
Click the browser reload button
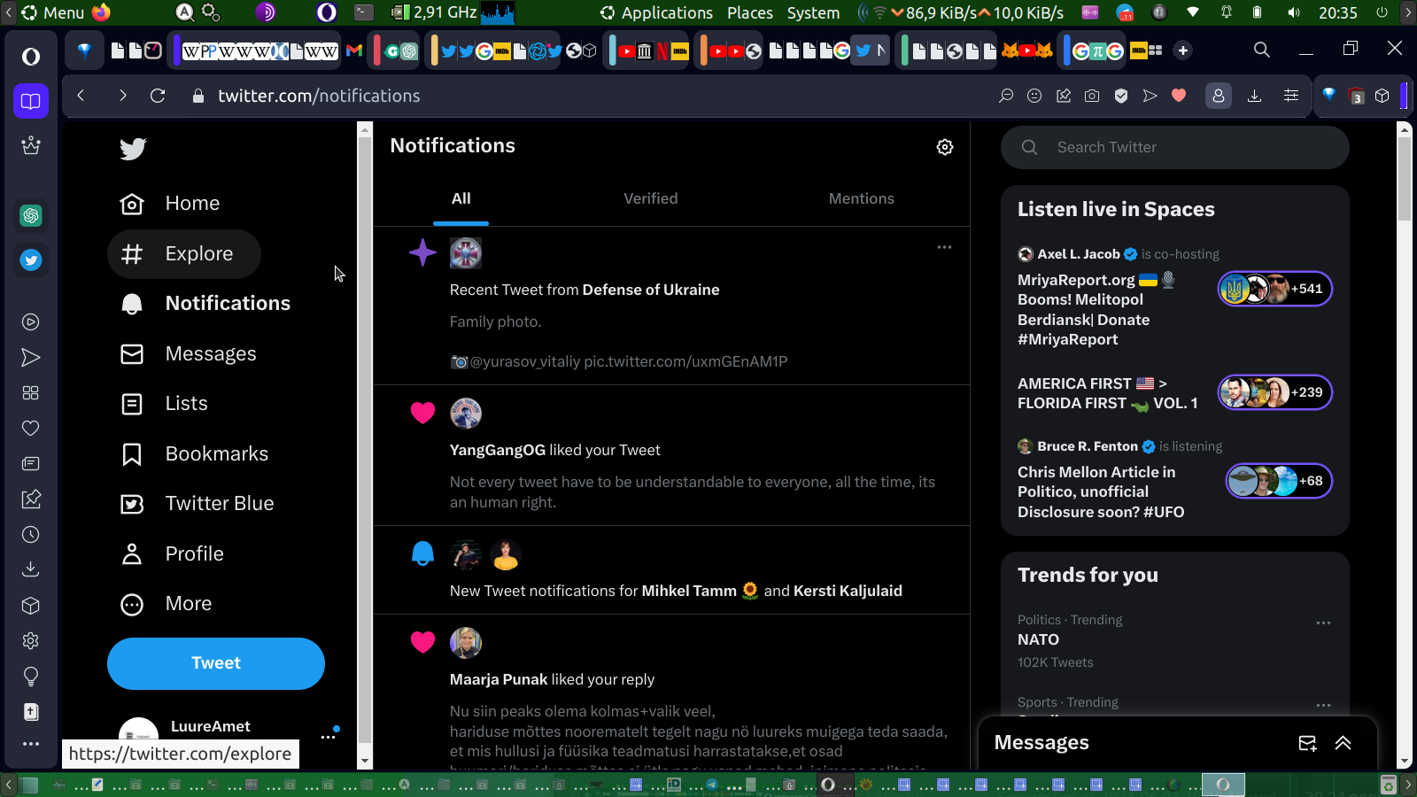click(158, 96)
